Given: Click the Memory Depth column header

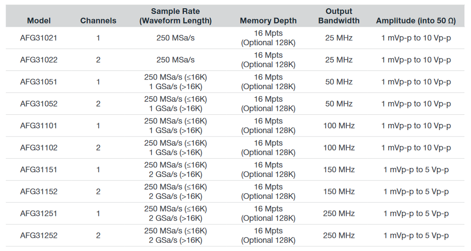Looking at the screenshot, I should pos(268,20).
